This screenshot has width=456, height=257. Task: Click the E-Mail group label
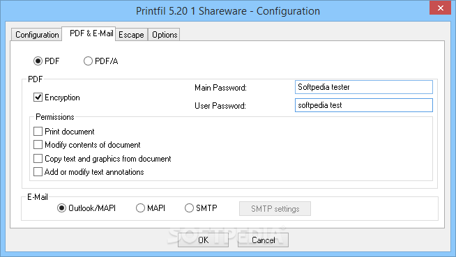(x=38, y=197)
